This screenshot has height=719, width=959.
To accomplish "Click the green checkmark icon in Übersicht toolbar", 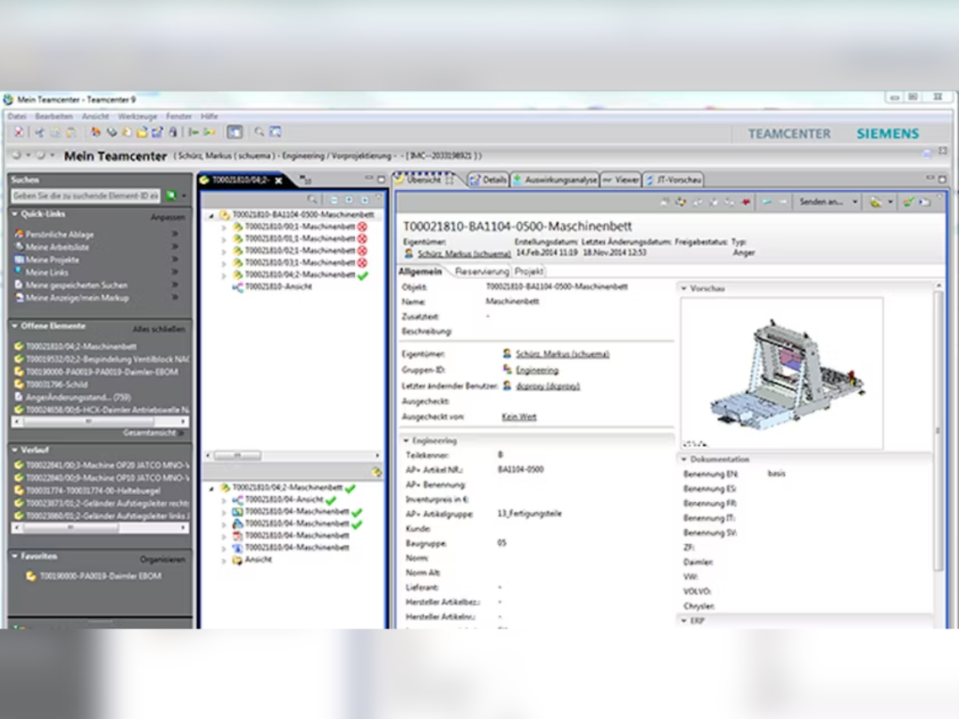I will click(x=908, y=202).
